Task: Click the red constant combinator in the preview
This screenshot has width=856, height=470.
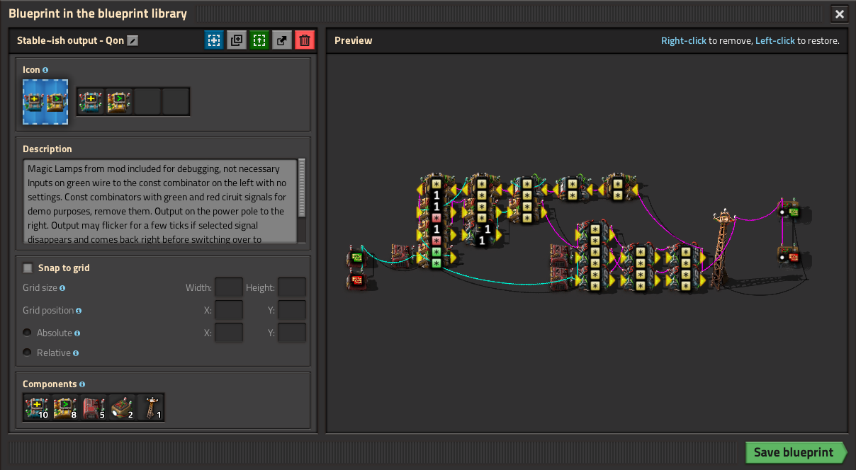Action: pyautogui.click(x=356, y=281)
